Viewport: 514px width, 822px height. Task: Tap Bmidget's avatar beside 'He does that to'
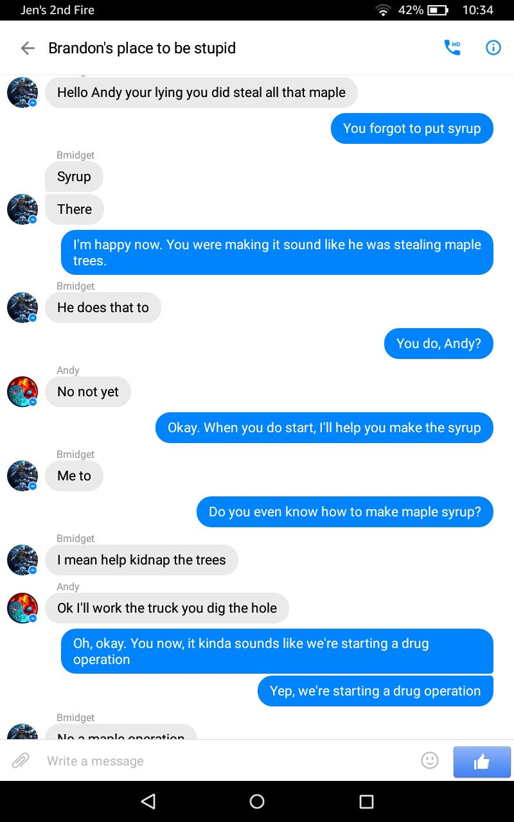(x=22, y=308)
